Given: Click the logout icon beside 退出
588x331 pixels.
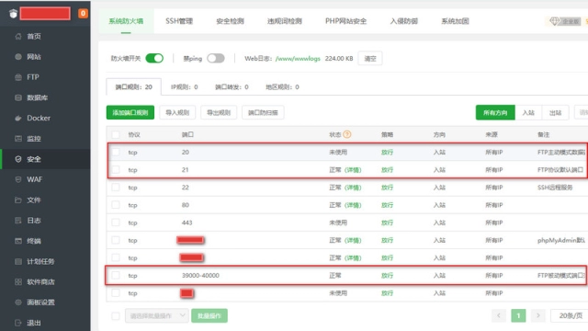Looking at the screenshot, I should 18,323.
